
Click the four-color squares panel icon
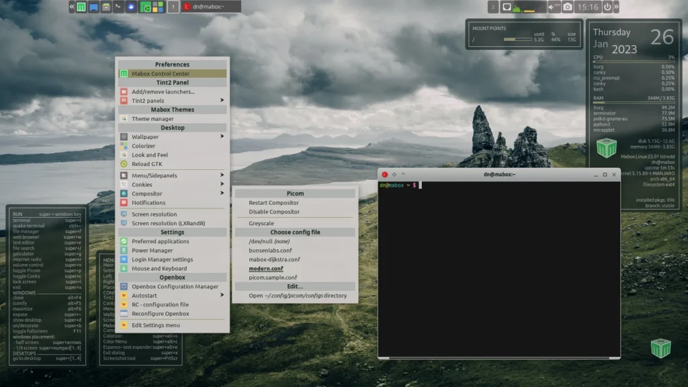point(157,7)
